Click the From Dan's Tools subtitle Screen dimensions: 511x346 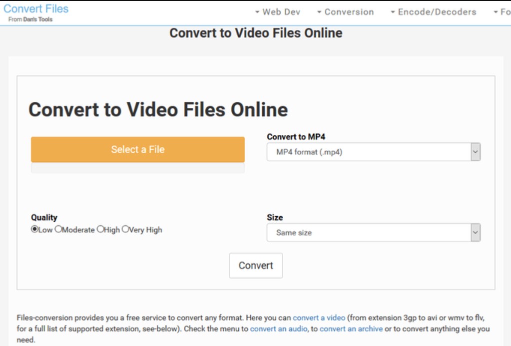point(30,19)
